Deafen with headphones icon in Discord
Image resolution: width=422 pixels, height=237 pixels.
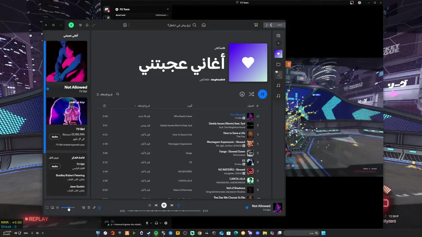[x=156, y=223]
